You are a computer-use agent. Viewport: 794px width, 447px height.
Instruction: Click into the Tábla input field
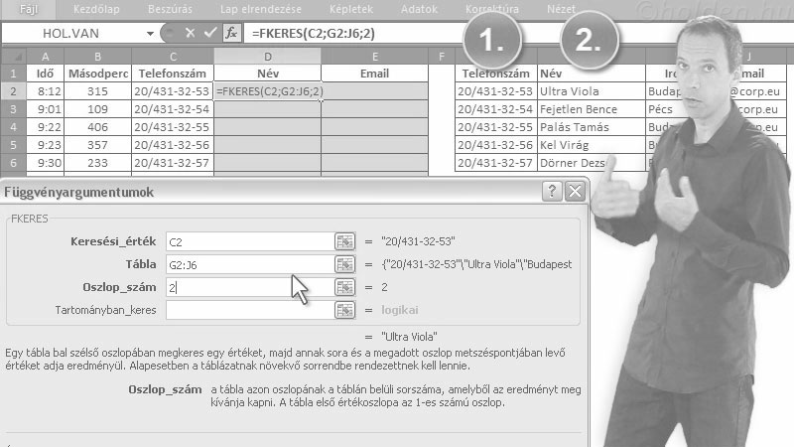point(250,264)
